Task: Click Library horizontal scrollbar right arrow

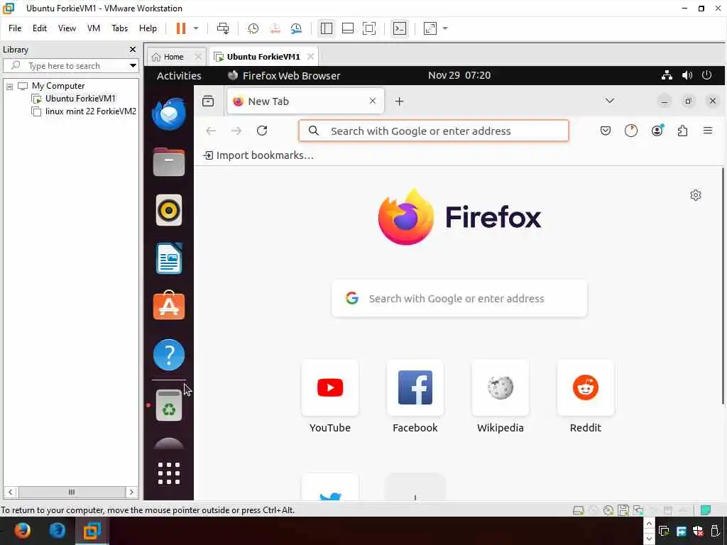Action: click(131, 492)
